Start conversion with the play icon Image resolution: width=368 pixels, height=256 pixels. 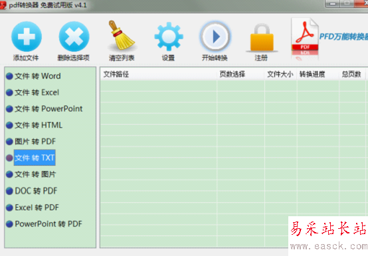pos(215,36)
